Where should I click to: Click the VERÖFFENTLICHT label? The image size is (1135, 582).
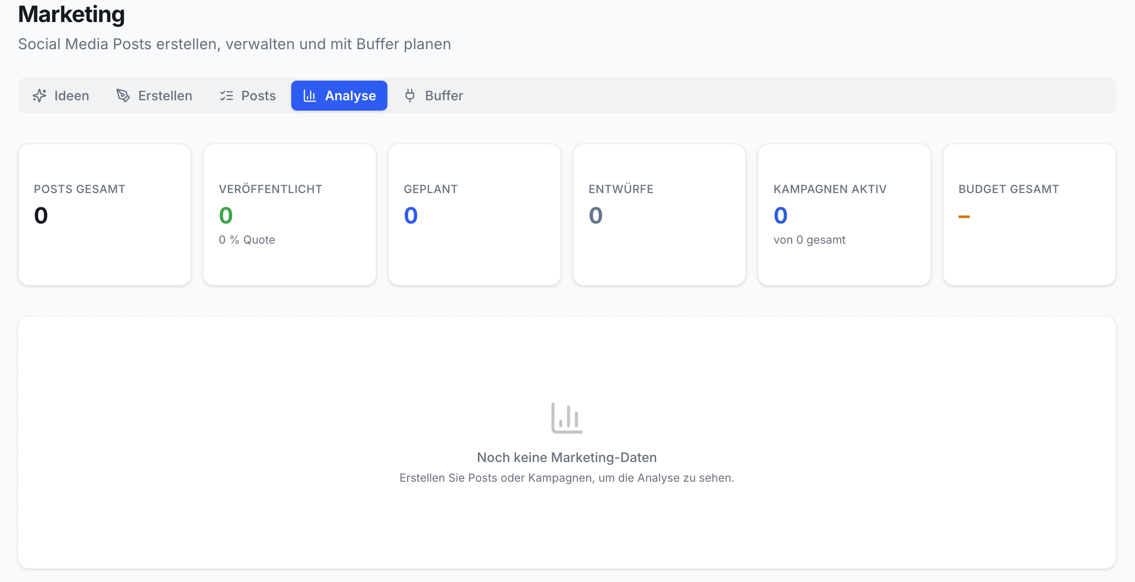point(271,189)
